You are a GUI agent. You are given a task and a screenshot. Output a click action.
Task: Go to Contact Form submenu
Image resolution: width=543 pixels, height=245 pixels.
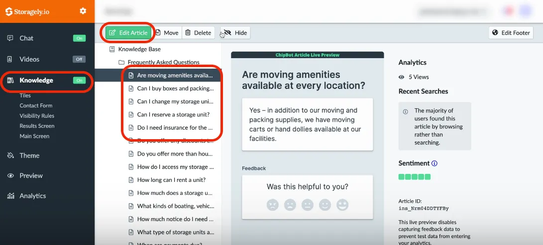36,105
